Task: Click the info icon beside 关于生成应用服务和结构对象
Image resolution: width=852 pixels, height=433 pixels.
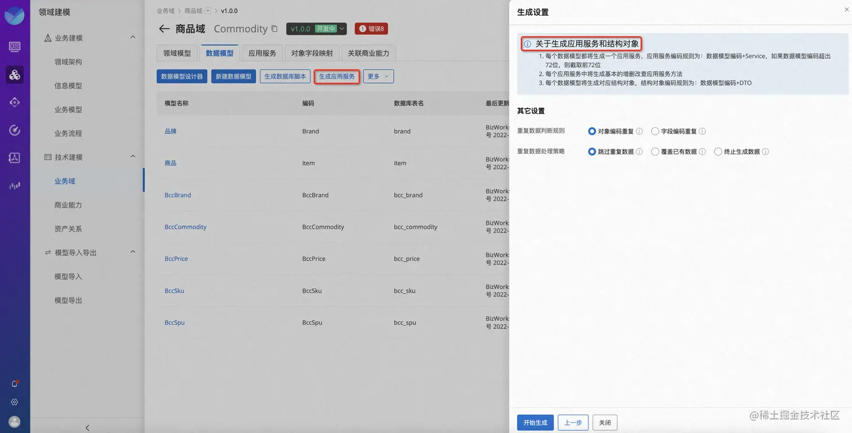Action: (527, 44)
